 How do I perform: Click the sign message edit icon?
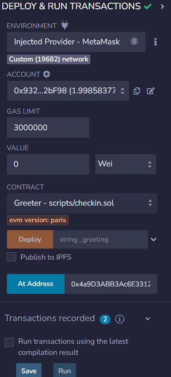pos(151,91)
